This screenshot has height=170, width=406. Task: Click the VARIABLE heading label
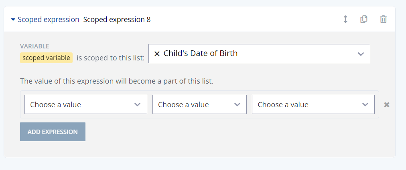tap(35, 46)
